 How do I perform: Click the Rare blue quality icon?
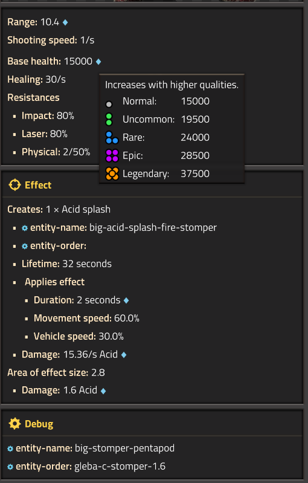[112, 138]
